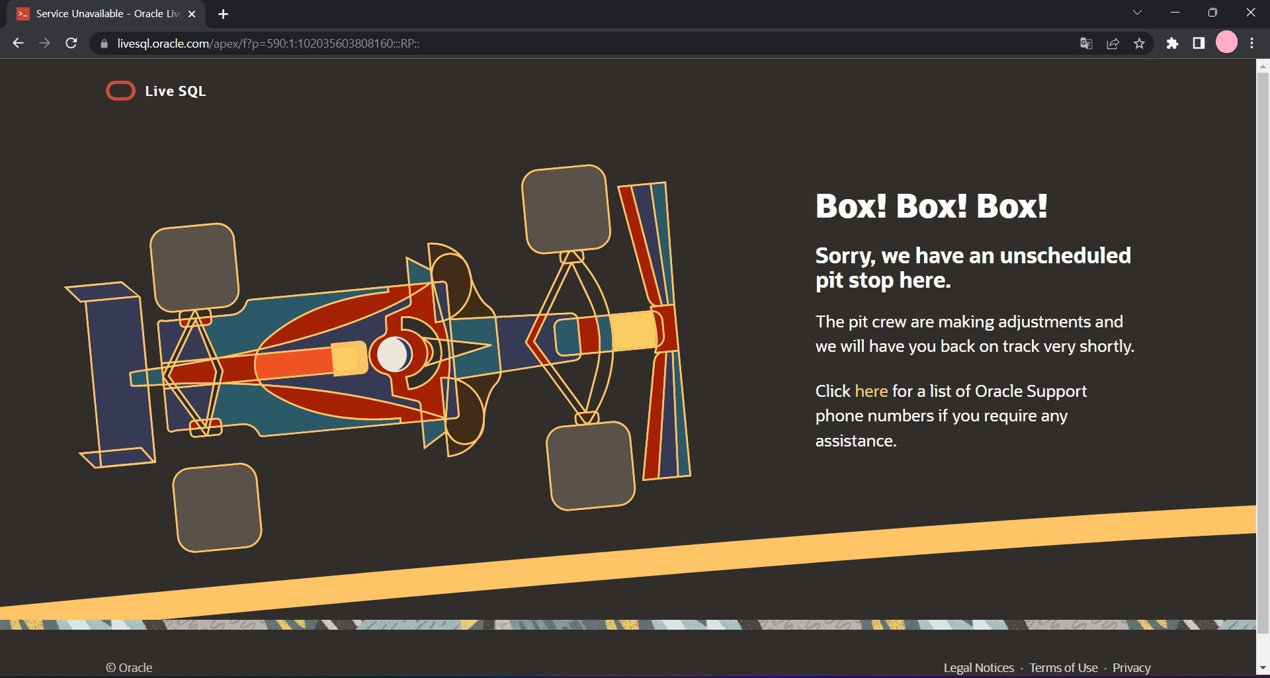Viewport: 1270px width, 678px height.
Task: Click the Live SQL title link
Action: [x=175, y=91]
